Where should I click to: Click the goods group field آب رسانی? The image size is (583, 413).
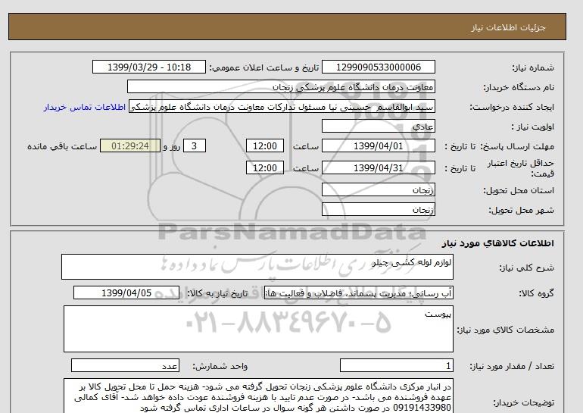[359, 293]
